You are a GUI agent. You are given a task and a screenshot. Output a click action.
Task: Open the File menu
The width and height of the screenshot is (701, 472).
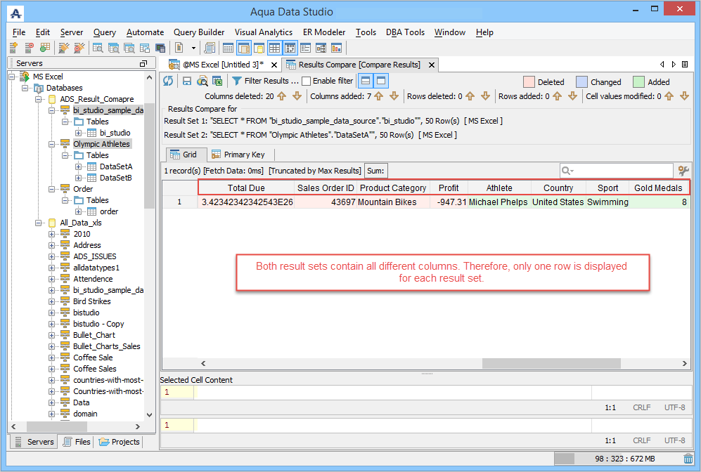pyautogui.click(x=19, y=32)
